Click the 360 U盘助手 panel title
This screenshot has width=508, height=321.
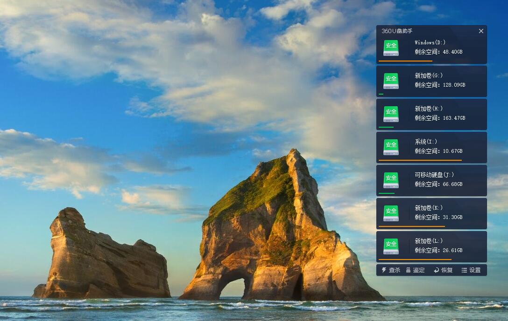pos(397,31)
